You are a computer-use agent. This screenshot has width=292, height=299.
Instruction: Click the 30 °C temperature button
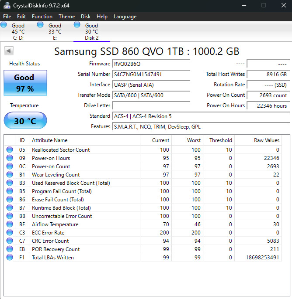[x=25, y=121]
